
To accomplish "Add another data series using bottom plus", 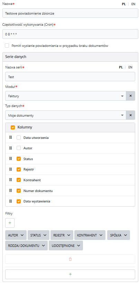I will point(70,274).
